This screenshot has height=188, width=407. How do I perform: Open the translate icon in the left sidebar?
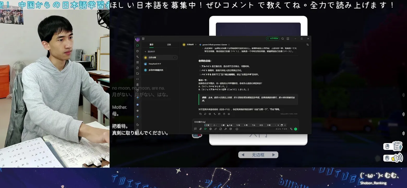pos(137,57)
